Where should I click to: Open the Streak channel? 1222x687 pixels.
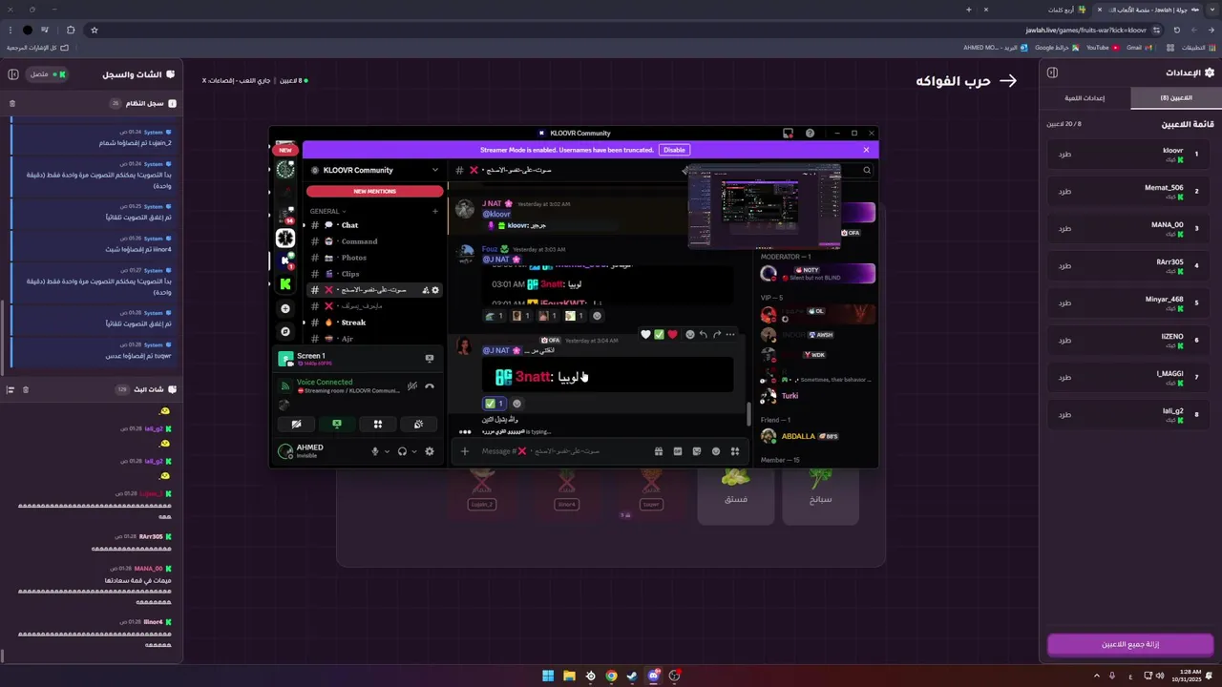(374, 323)
